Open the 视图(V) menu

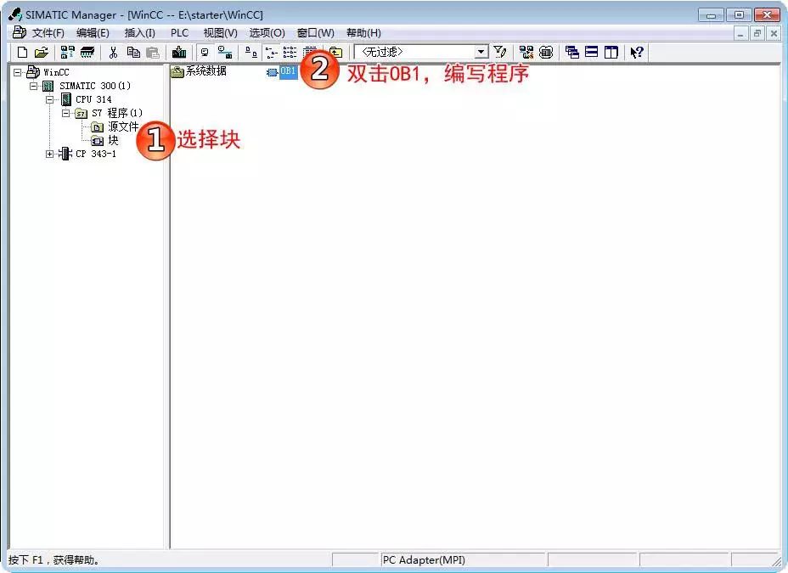(x=220, y=33)
